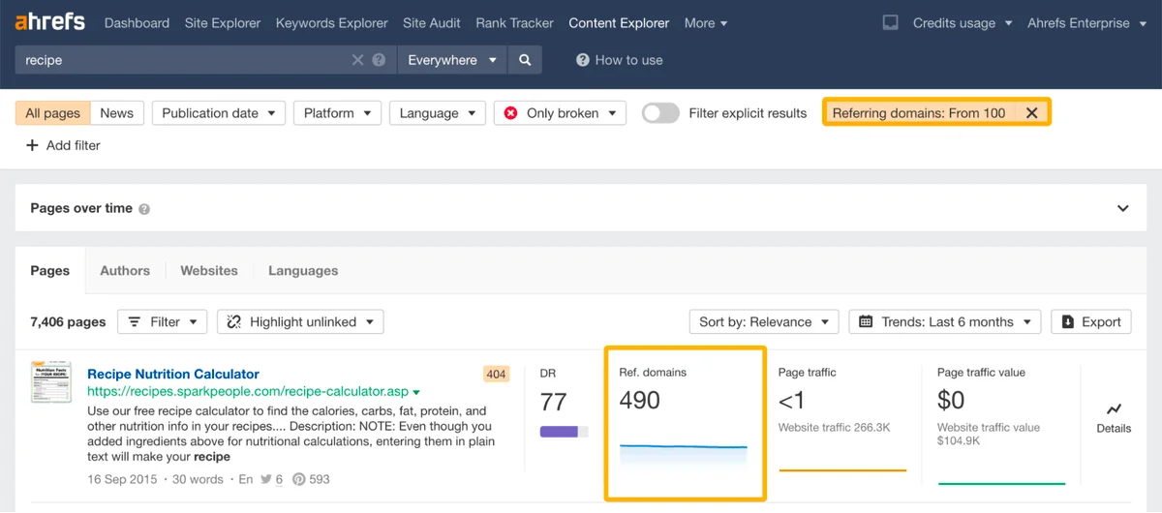Switch to the News option
Viewport: 1162px width, 513px height.
click(x=117, y=113)
